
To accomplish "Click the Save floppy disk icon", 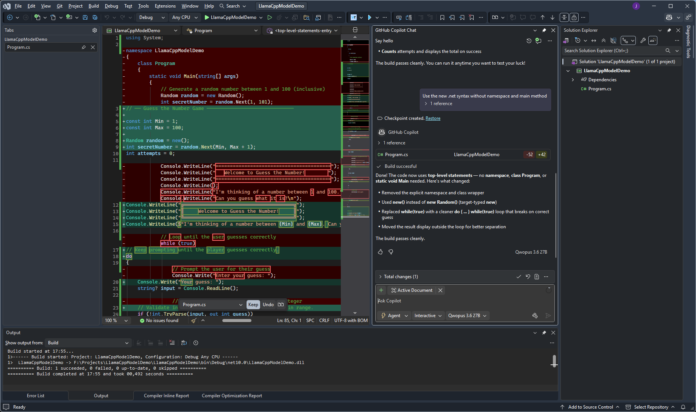I will tap(85, 17).
